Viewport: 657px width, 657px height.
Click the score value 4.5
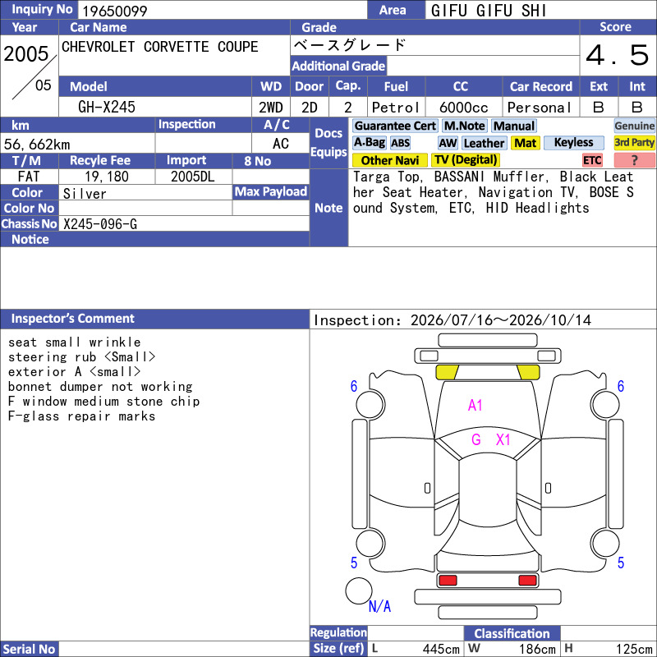coord(618,55)
